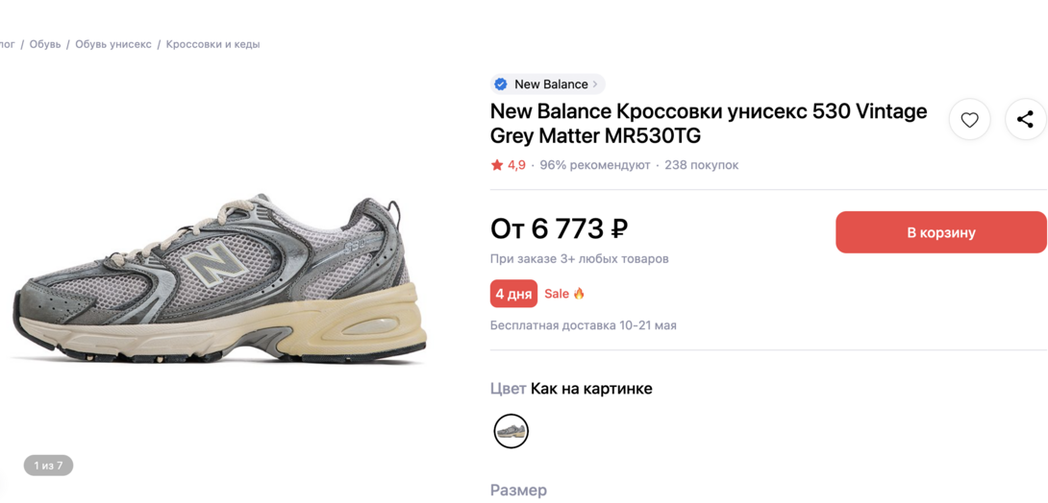This screenshot has width=1048, height=503.
Task: Open the main sneaker product image
Action: (x=219, y=278)
